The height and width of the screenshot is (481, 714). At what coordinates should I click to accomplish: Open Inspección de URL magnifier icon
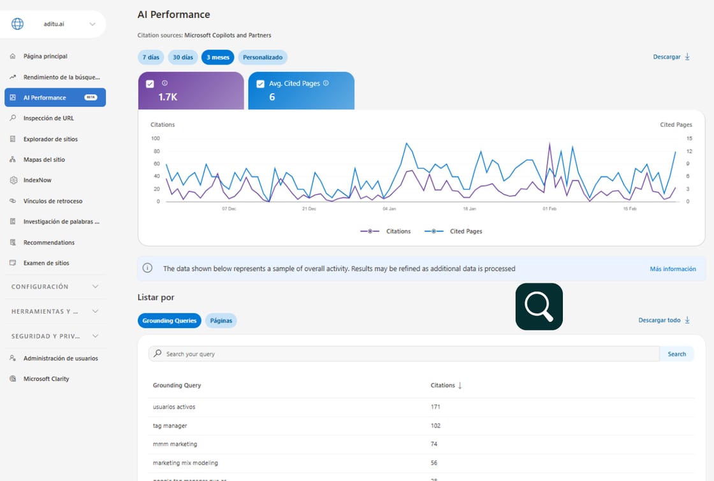(x=13, y=118)
